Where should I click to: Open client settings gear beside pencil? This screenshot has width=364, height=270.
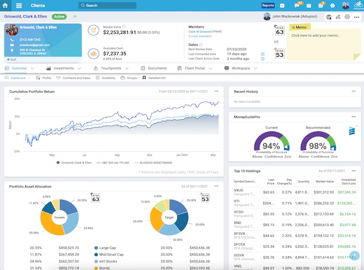[x=347, y=17]
